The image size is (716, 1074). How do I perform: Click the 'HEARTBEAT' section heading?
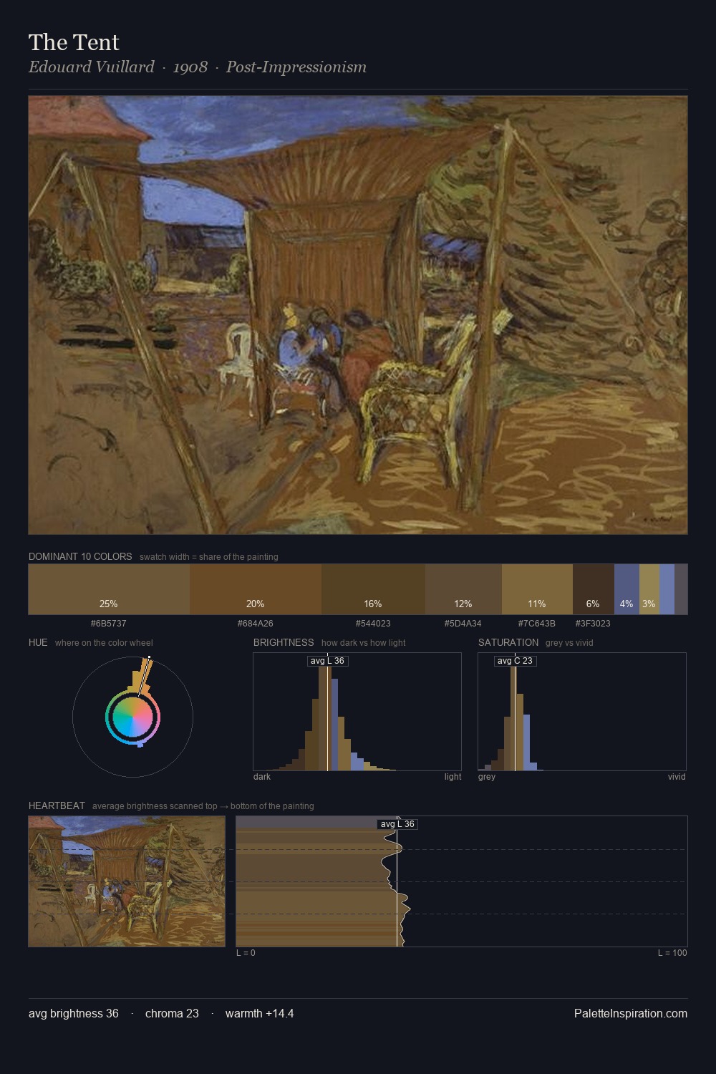click(x=57, y=805)
